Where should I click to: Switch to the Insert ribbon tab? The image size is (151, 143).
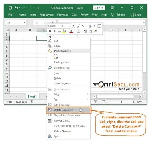32,15
